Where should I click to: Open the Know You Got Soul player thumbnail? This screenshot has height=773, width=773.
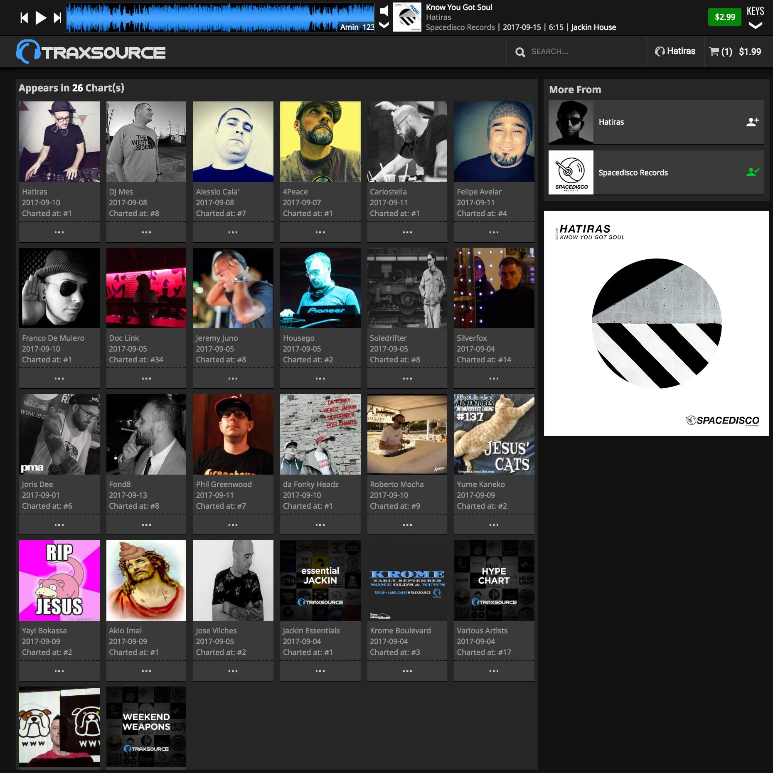click(407, 17)
